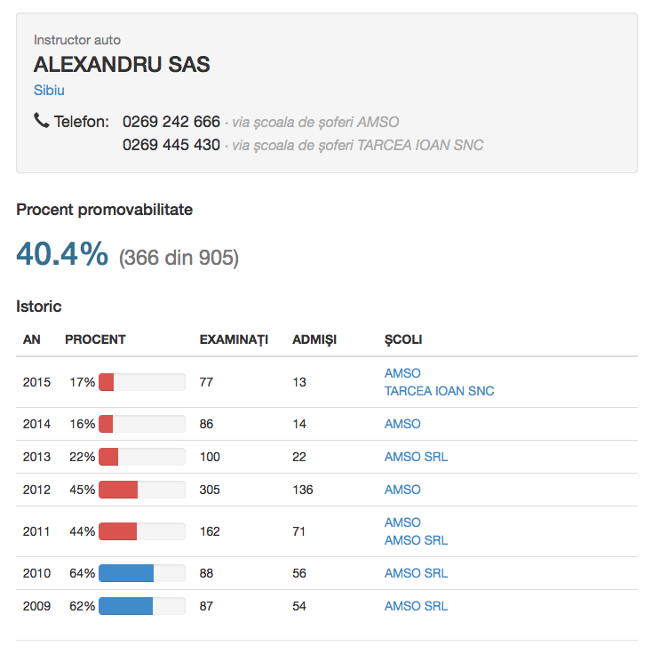Click the EXAMINAȚI column header
Screen dimensions: 652x654
(x=234, y=340)
